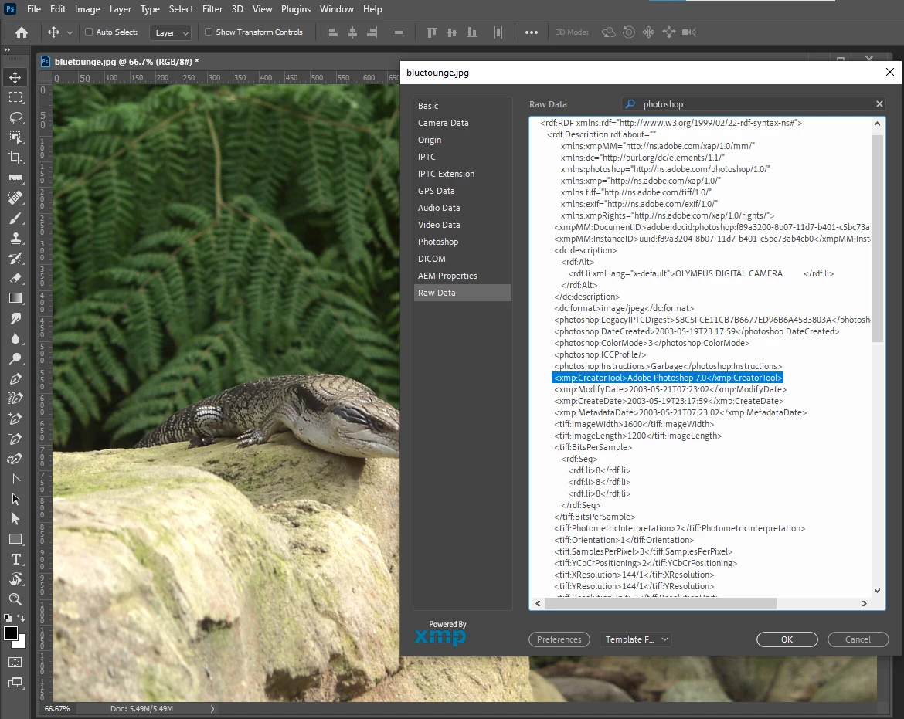The height and width of the screenshot is (719, 904).
Task: Select the Gradient tool
Action: pos(15,298)
